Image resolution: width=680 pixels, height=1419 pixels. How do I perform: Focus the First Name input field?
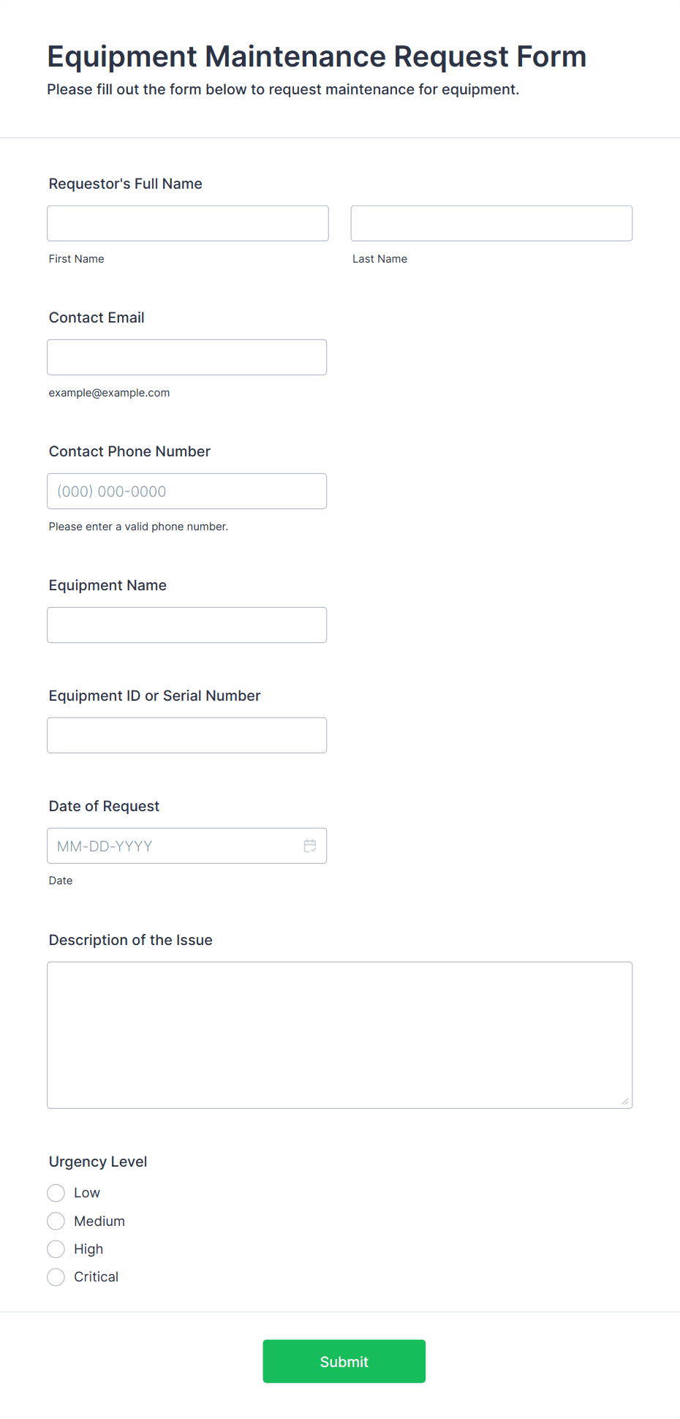188,223
